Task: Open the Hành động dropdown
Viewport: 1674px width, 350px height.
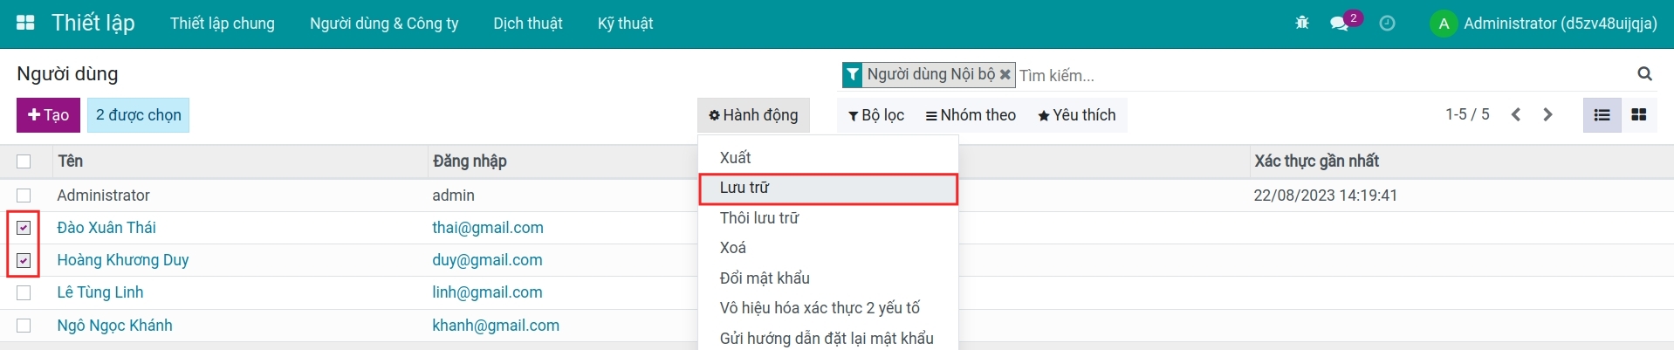Action: pos(753,115)
